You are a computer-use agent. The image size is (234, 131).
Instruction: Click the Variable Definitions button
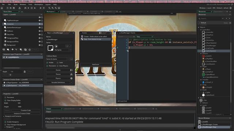click(x=58, y=83)
